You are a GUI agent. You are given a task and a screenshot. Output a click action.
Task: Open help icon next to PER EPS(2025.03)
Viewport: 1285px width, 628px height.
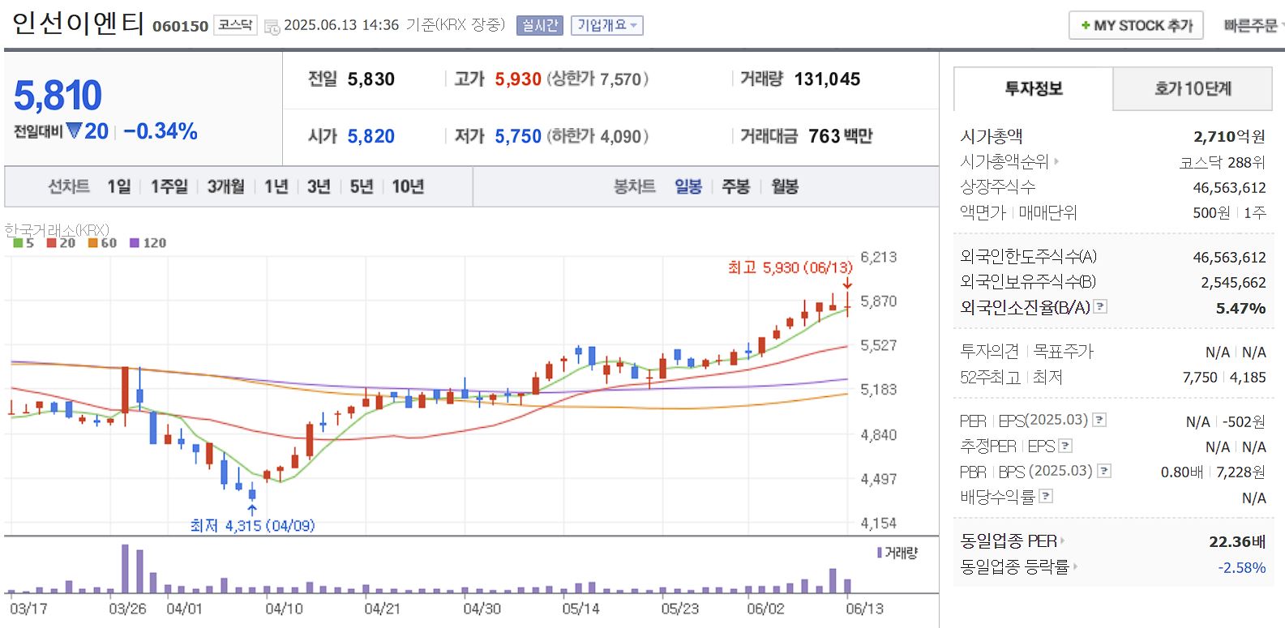click(1099, 420)
